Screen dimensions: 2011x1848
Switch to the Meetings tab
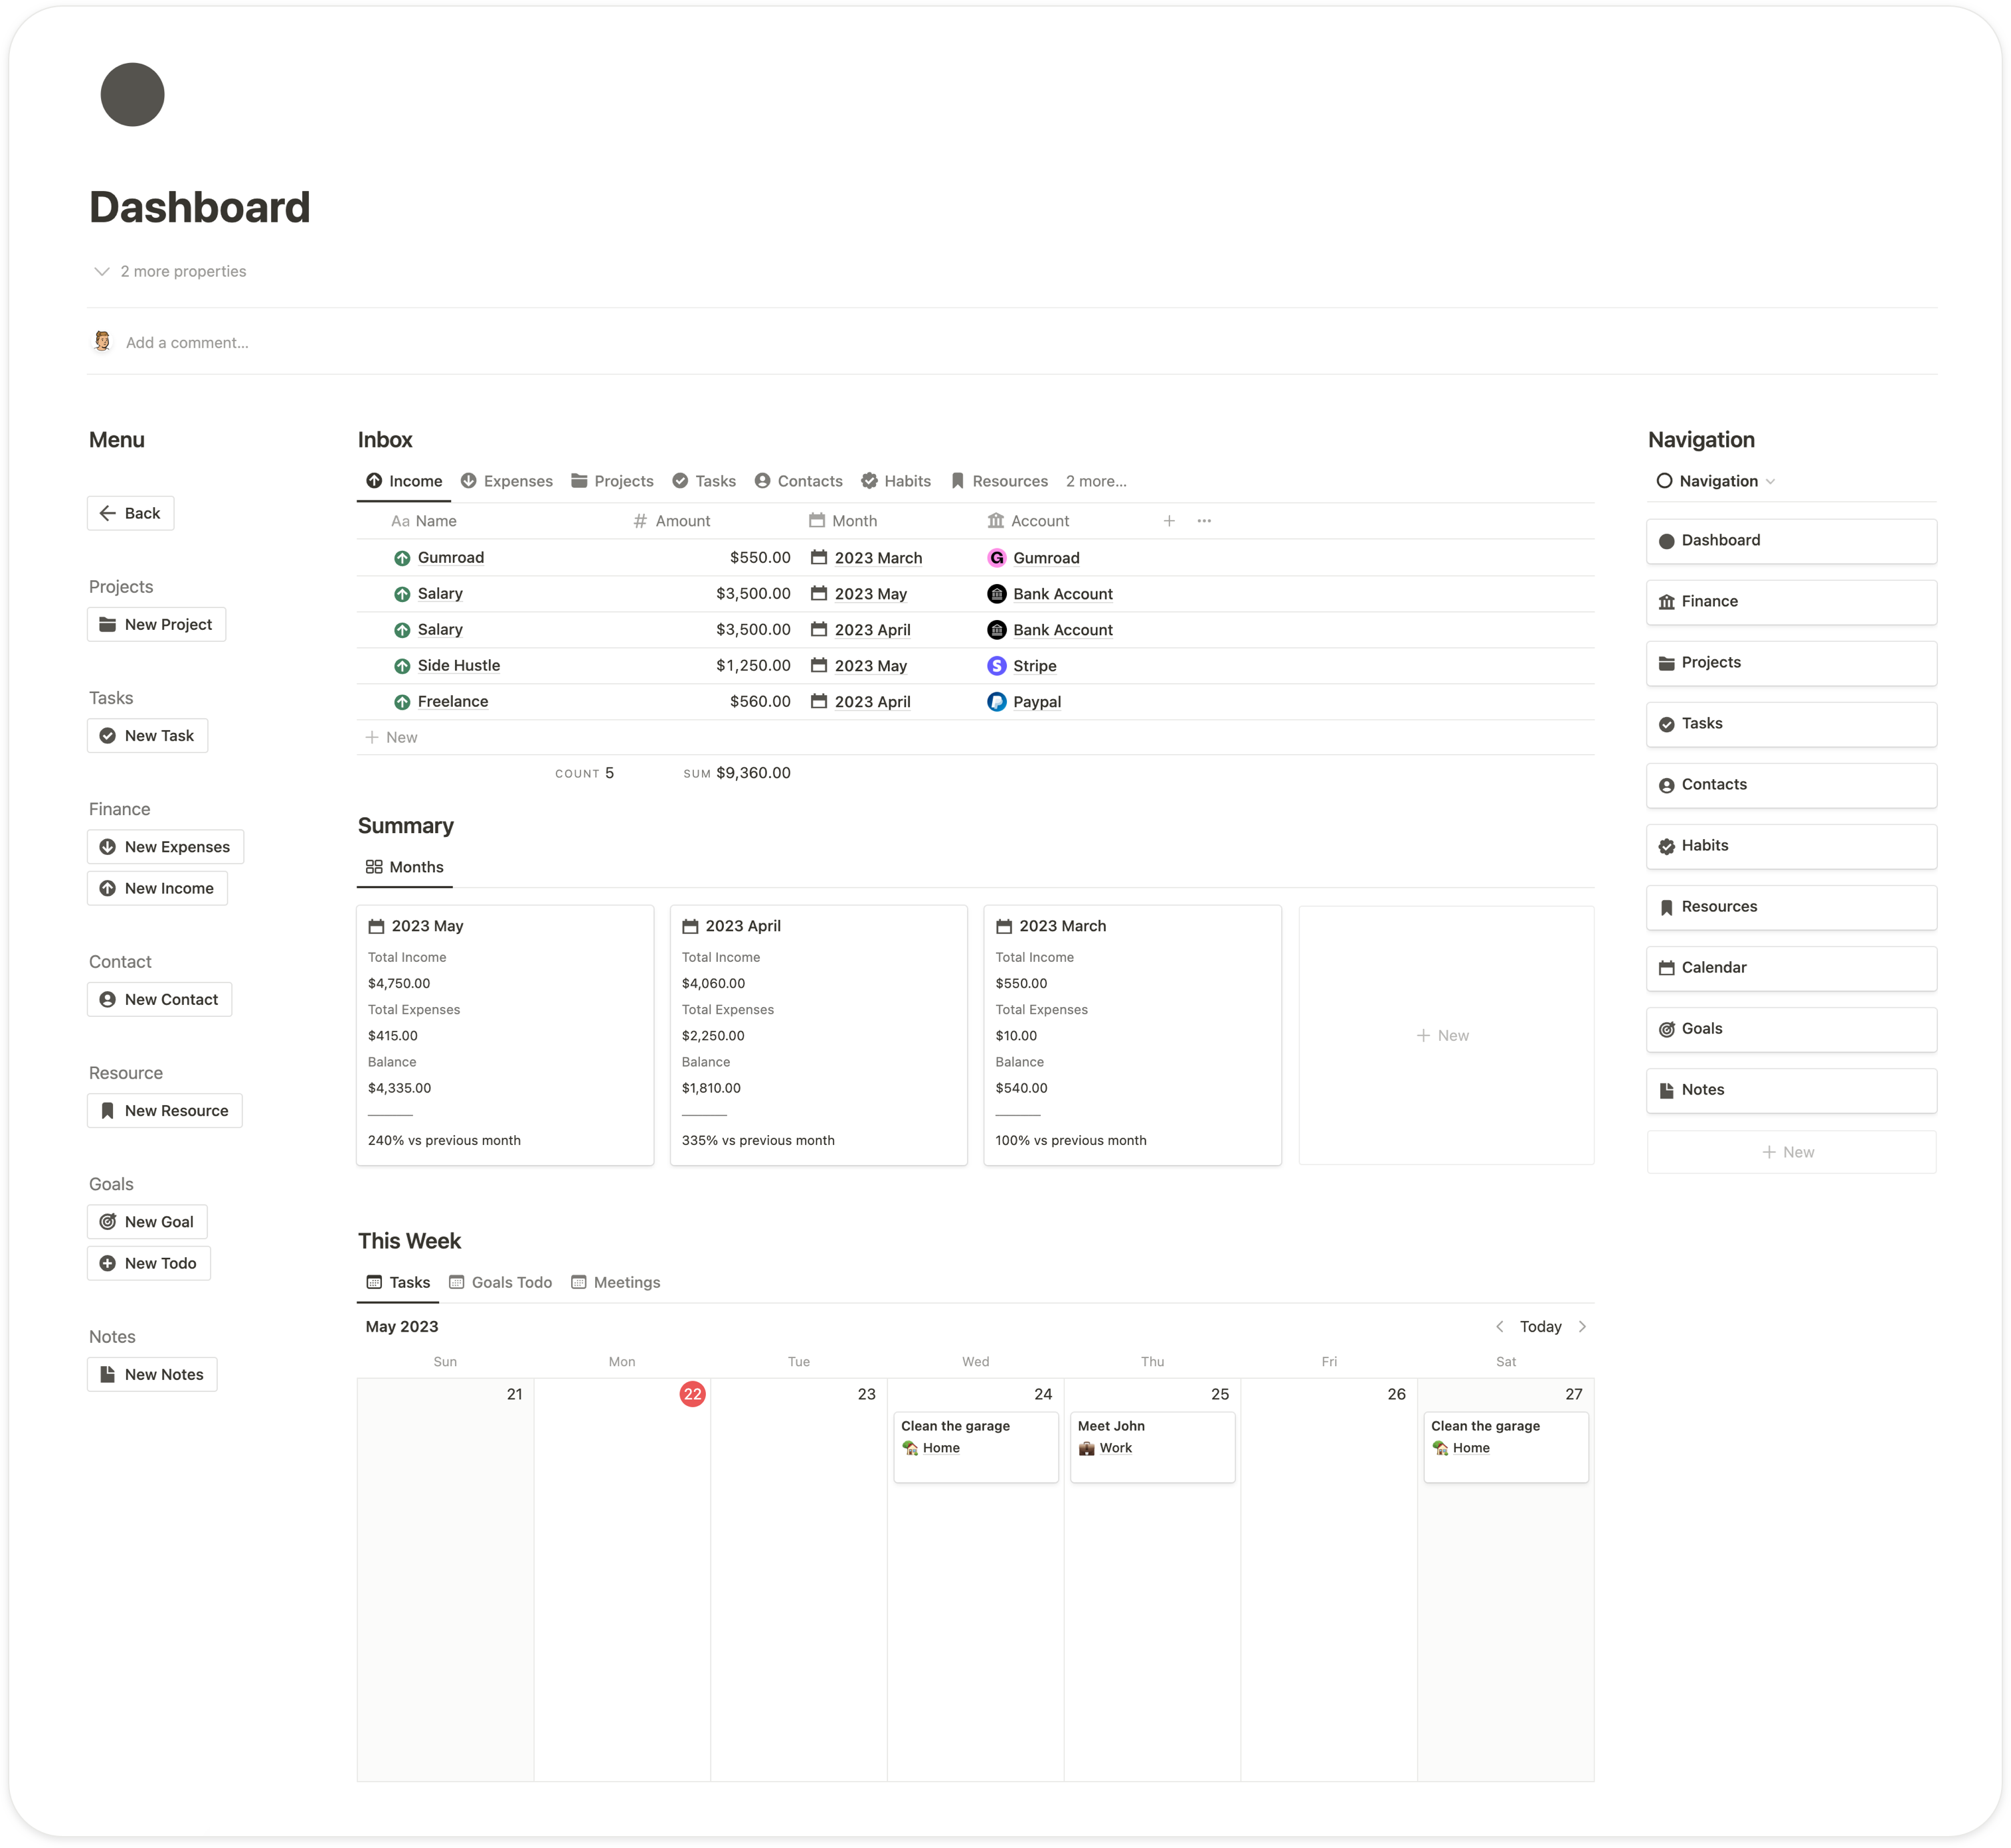pos(615,1282)
